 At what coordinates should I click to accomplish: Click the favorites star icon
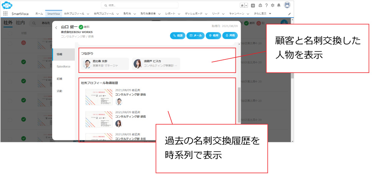click(242, 5)
